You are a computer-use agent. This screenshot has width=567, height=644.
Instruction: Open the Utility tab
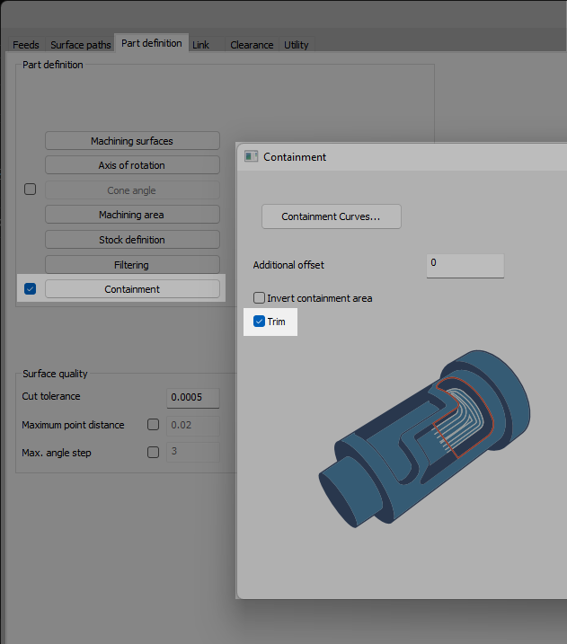click(x=297, y=45)
